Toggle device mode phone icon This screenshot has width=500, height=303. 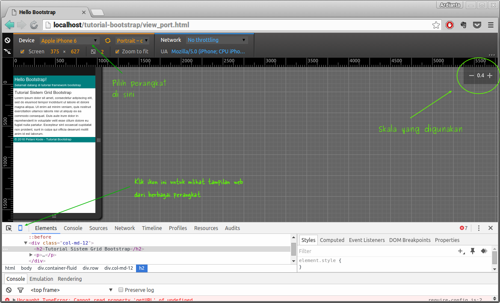click(21, 228)
